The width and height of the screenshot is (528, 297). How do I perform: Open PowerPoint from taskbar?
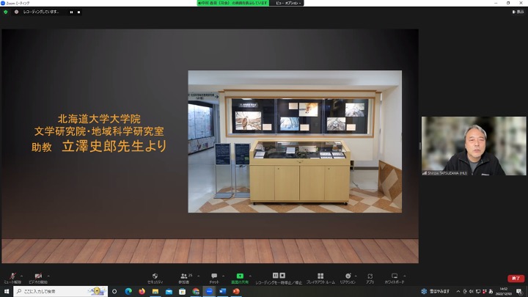[x=236, y=291]
